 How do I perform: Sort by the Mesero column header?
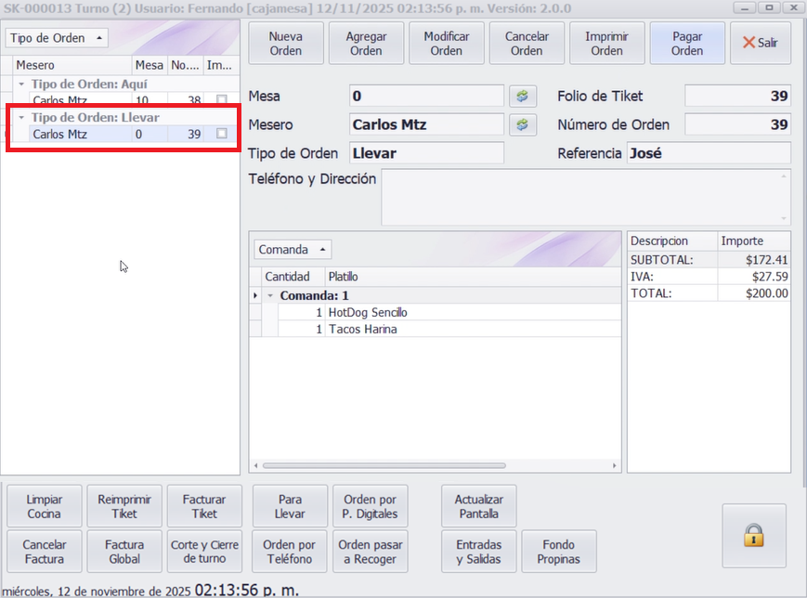(70, 66)
